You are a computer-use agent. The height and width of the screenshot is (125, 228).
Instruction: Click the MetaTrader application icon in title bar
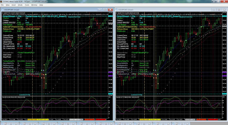tap(1, 1)
